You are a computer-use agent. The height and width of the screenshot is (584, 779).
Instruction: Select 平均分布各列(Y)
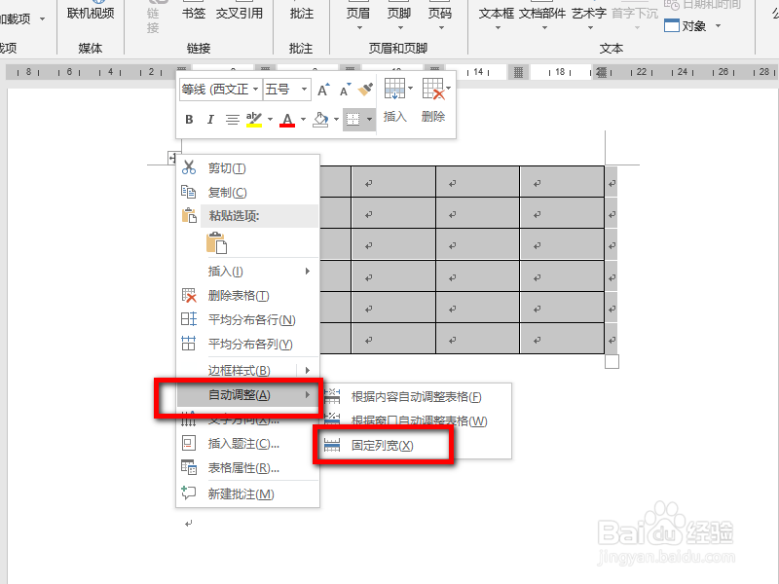point(248,344)
